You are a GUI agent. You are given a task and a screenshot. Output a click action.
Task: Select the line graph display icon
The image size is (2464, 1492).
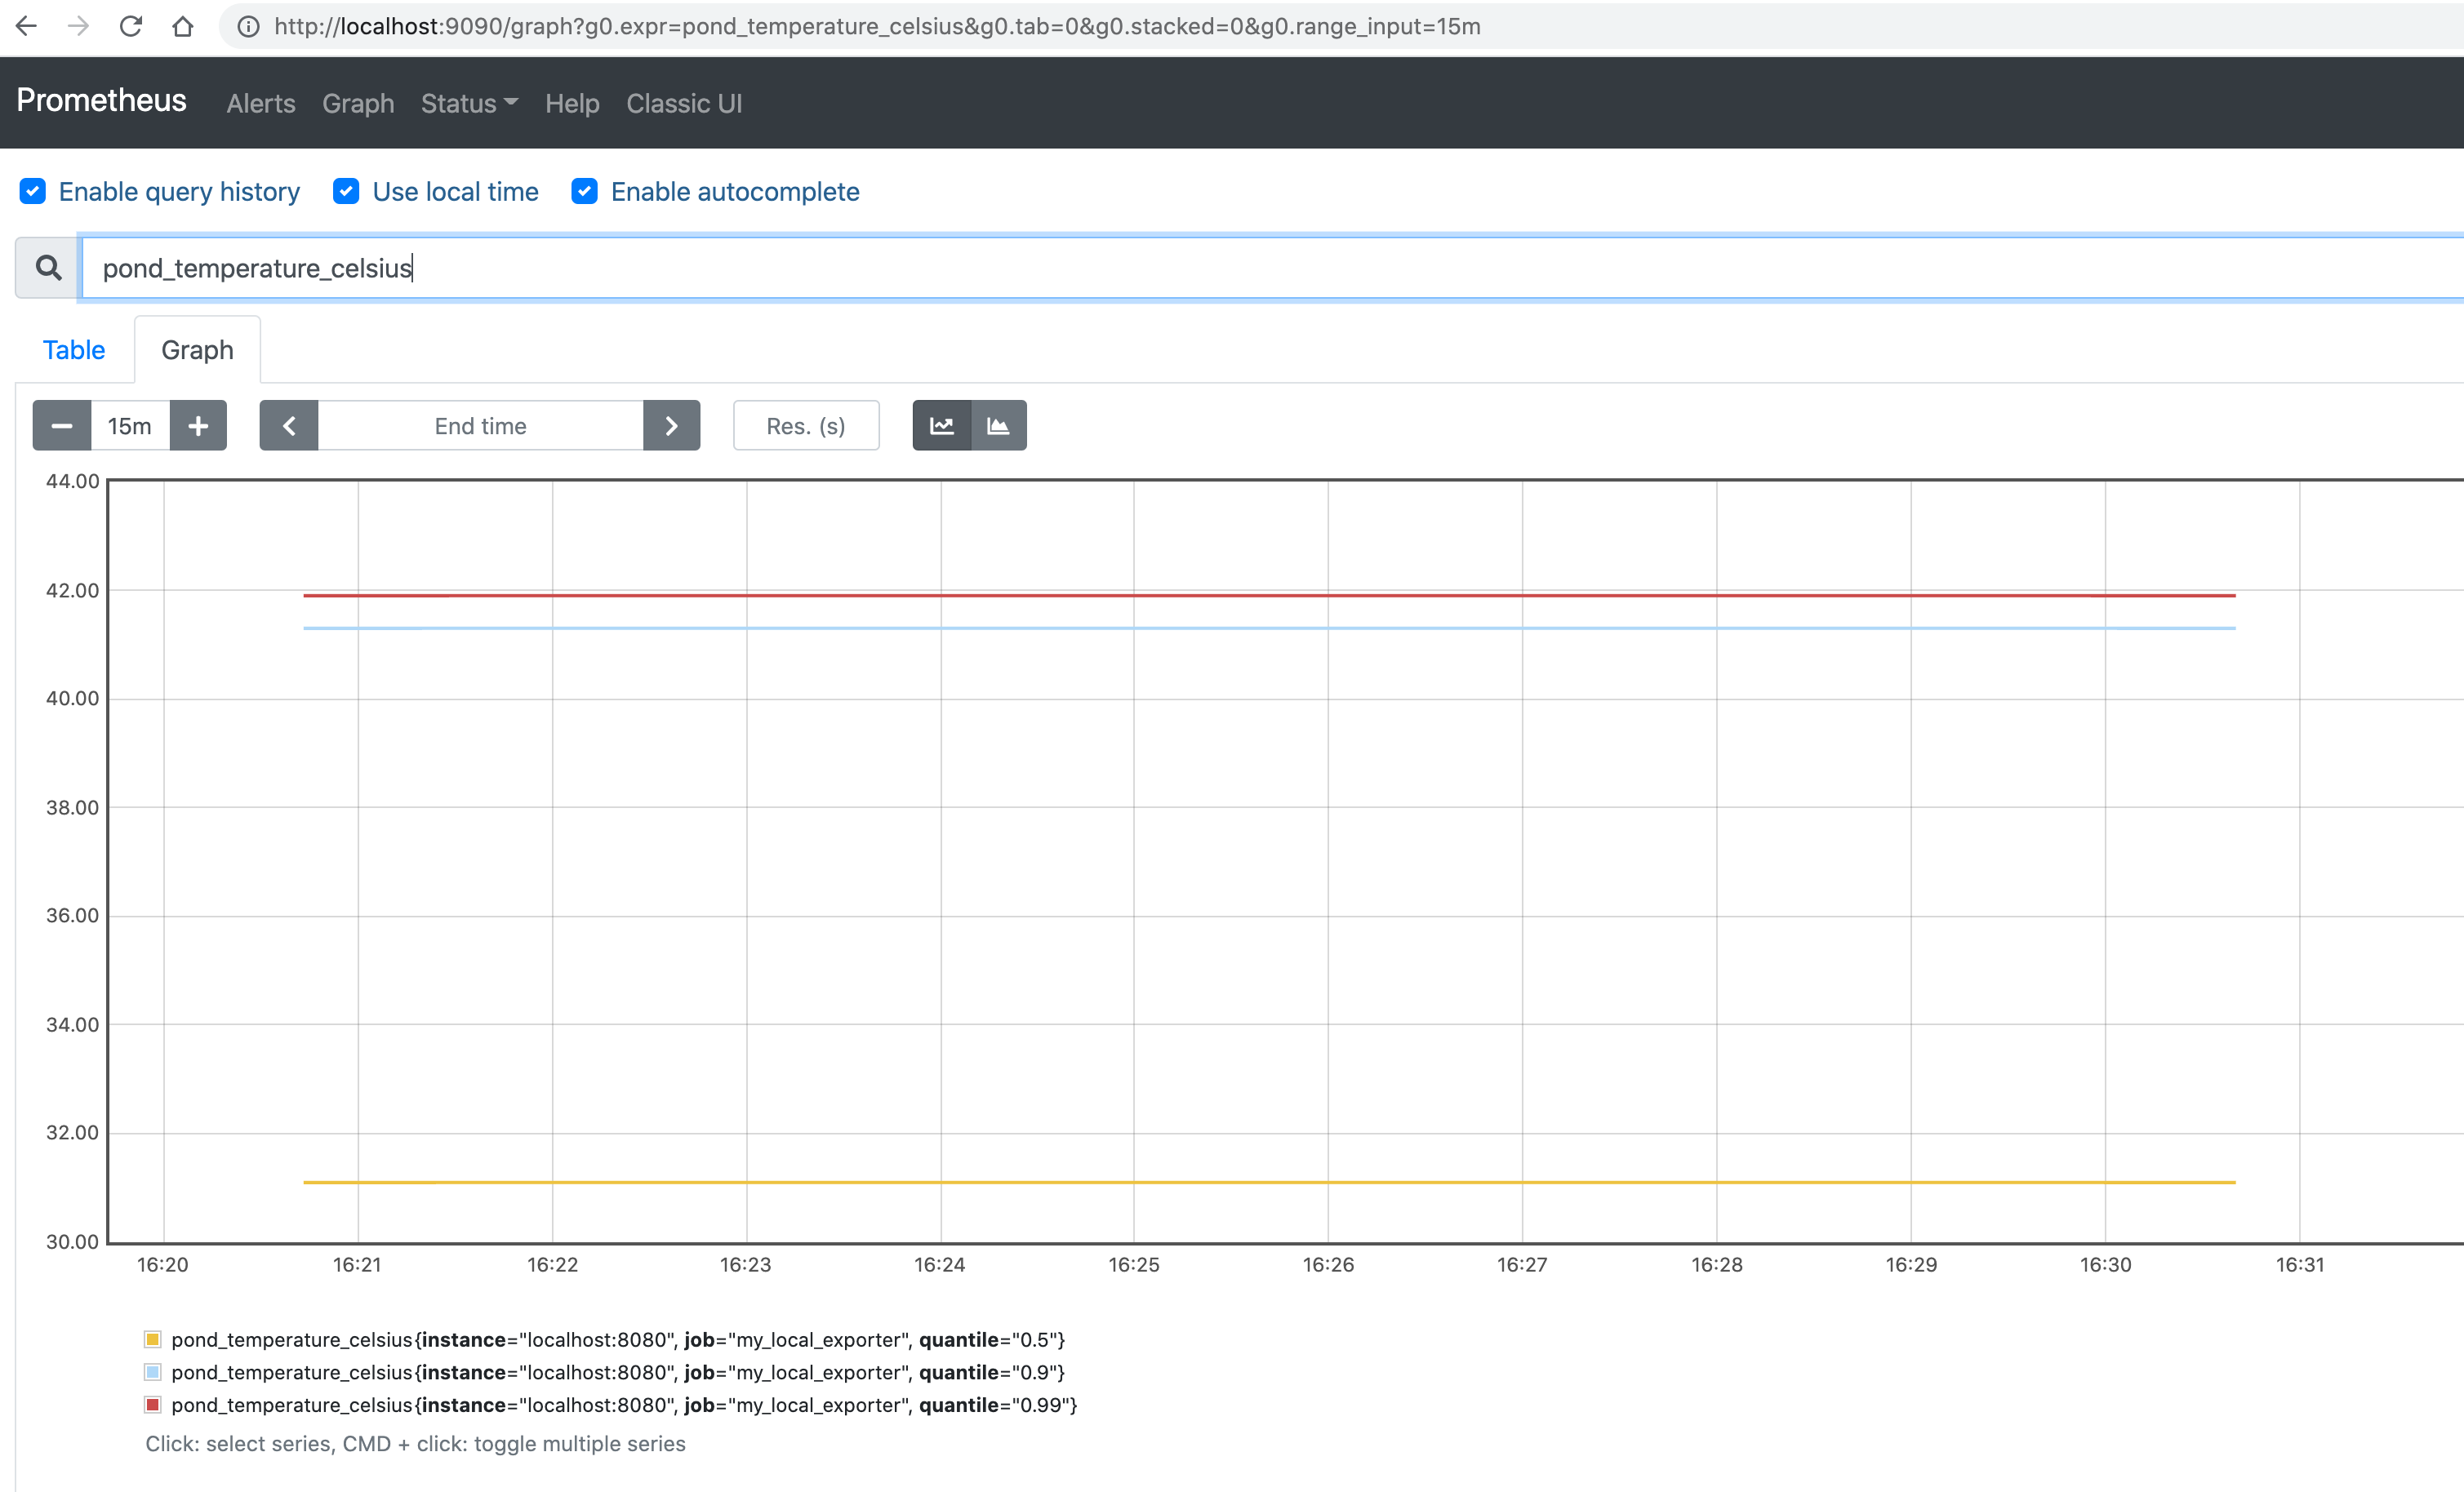[x=941, y=425]
